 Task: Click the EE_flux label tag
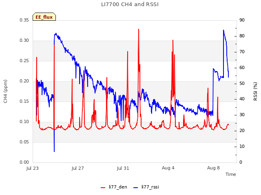44,17
